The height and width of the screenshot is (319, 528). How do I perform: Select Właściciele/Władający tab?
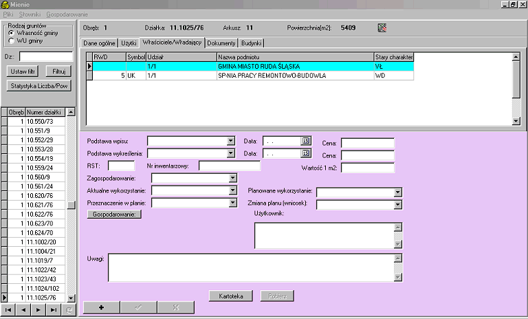[172, 43]
